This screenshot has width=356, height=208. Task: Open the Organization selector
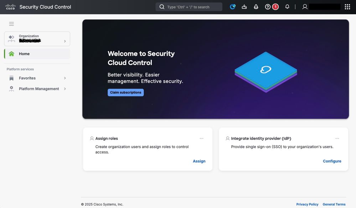(x=37, y=39)
